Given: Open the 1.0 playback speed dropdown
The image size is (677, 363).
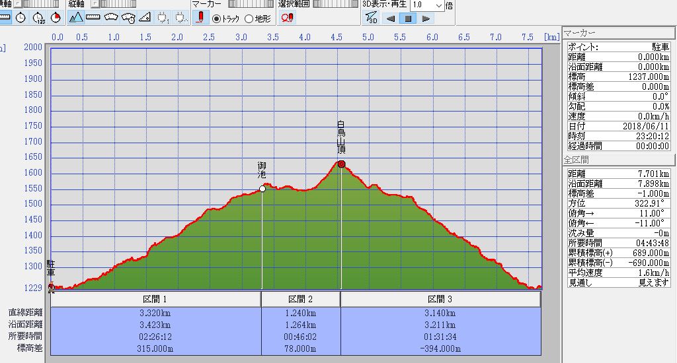Looking at the screenshot, I should pyautogui.click(x=439, y=5).
